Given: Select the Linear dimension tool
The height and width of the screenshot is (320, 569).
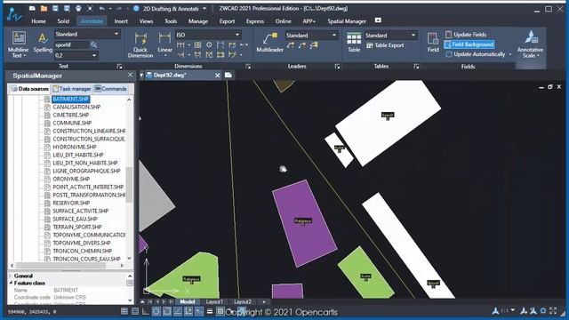Looking at the screenshot, I should (164, 44).
